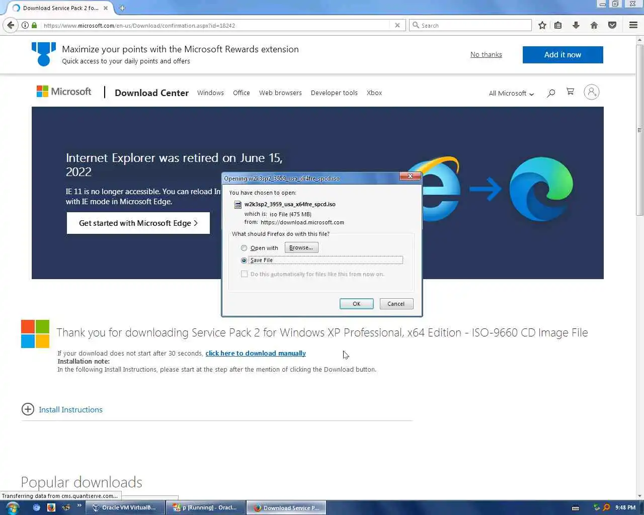This screenshot has height=515, width=644.
Task: Open the shopping cart icon
Action: [570, 92]
